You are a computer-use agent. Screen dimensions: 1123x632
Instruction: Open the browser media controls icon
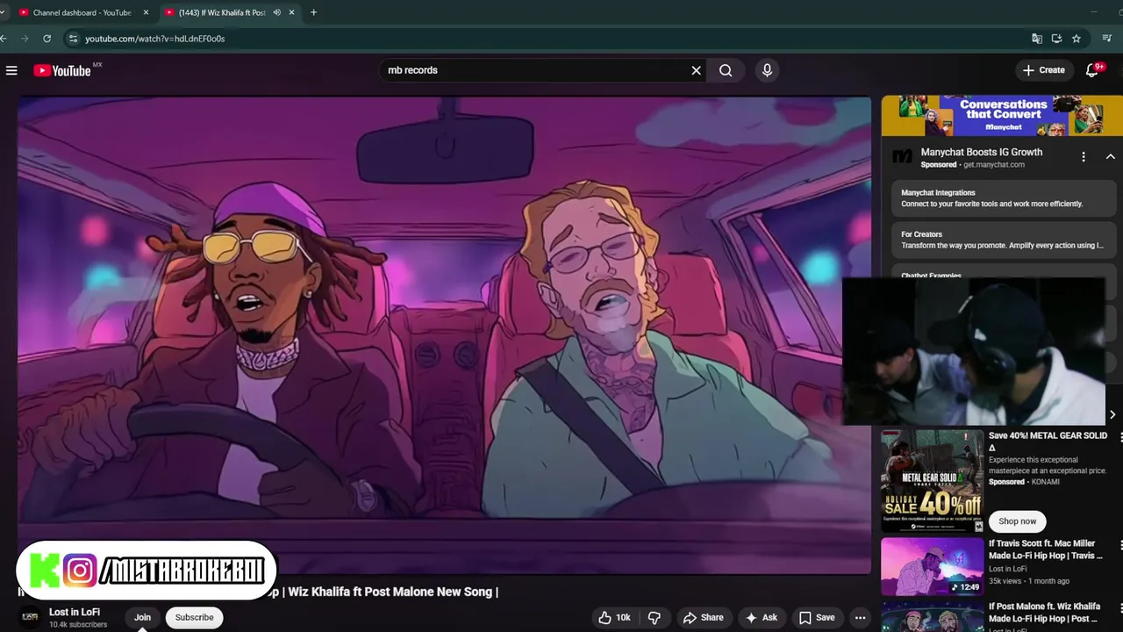(x=1107, y=39)
